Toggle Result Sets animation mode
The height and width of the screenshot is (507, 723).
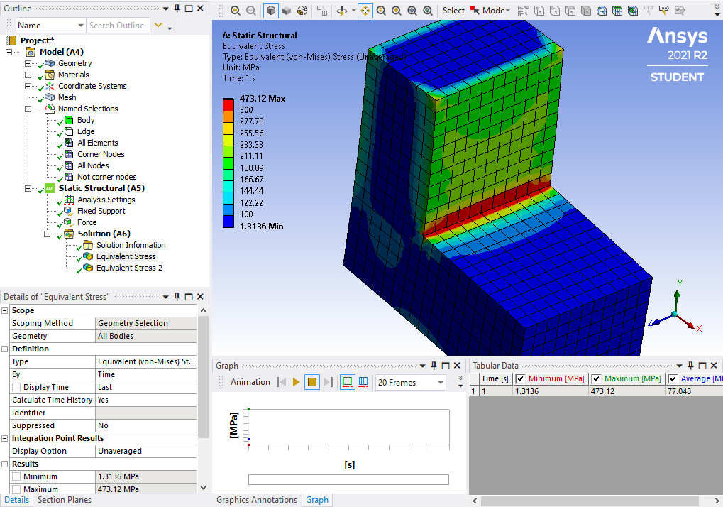click(x=363, y=382)
